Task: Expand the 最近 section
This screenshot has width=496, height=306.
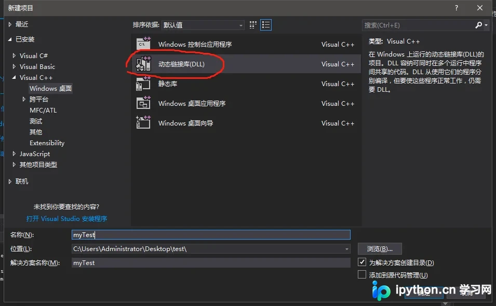Action: coord(10,24)
